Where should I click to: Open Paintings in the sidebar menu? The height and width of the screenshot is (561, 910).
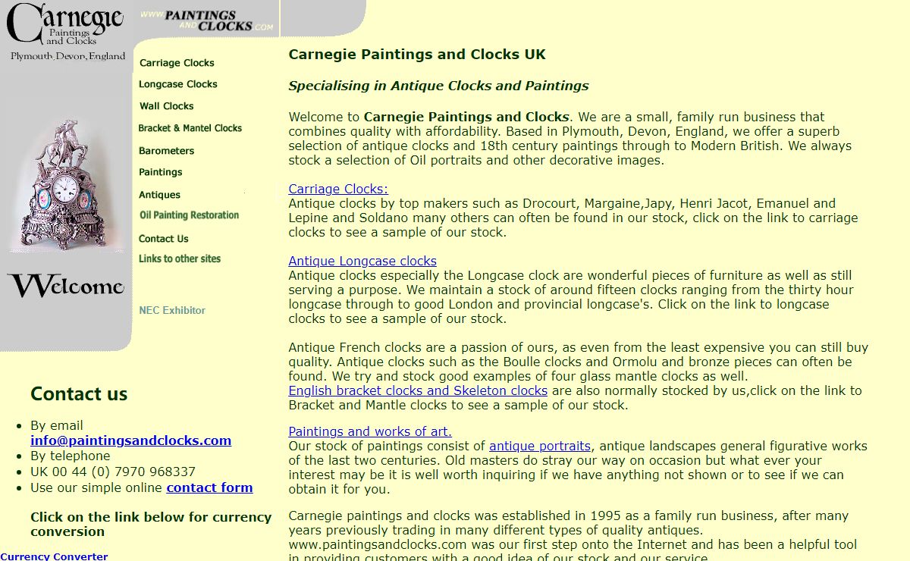click(x=160, y=172)
